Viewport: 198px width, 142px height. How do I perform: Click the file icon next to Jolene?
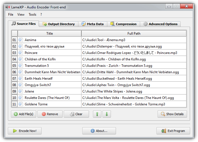(20, 91)
